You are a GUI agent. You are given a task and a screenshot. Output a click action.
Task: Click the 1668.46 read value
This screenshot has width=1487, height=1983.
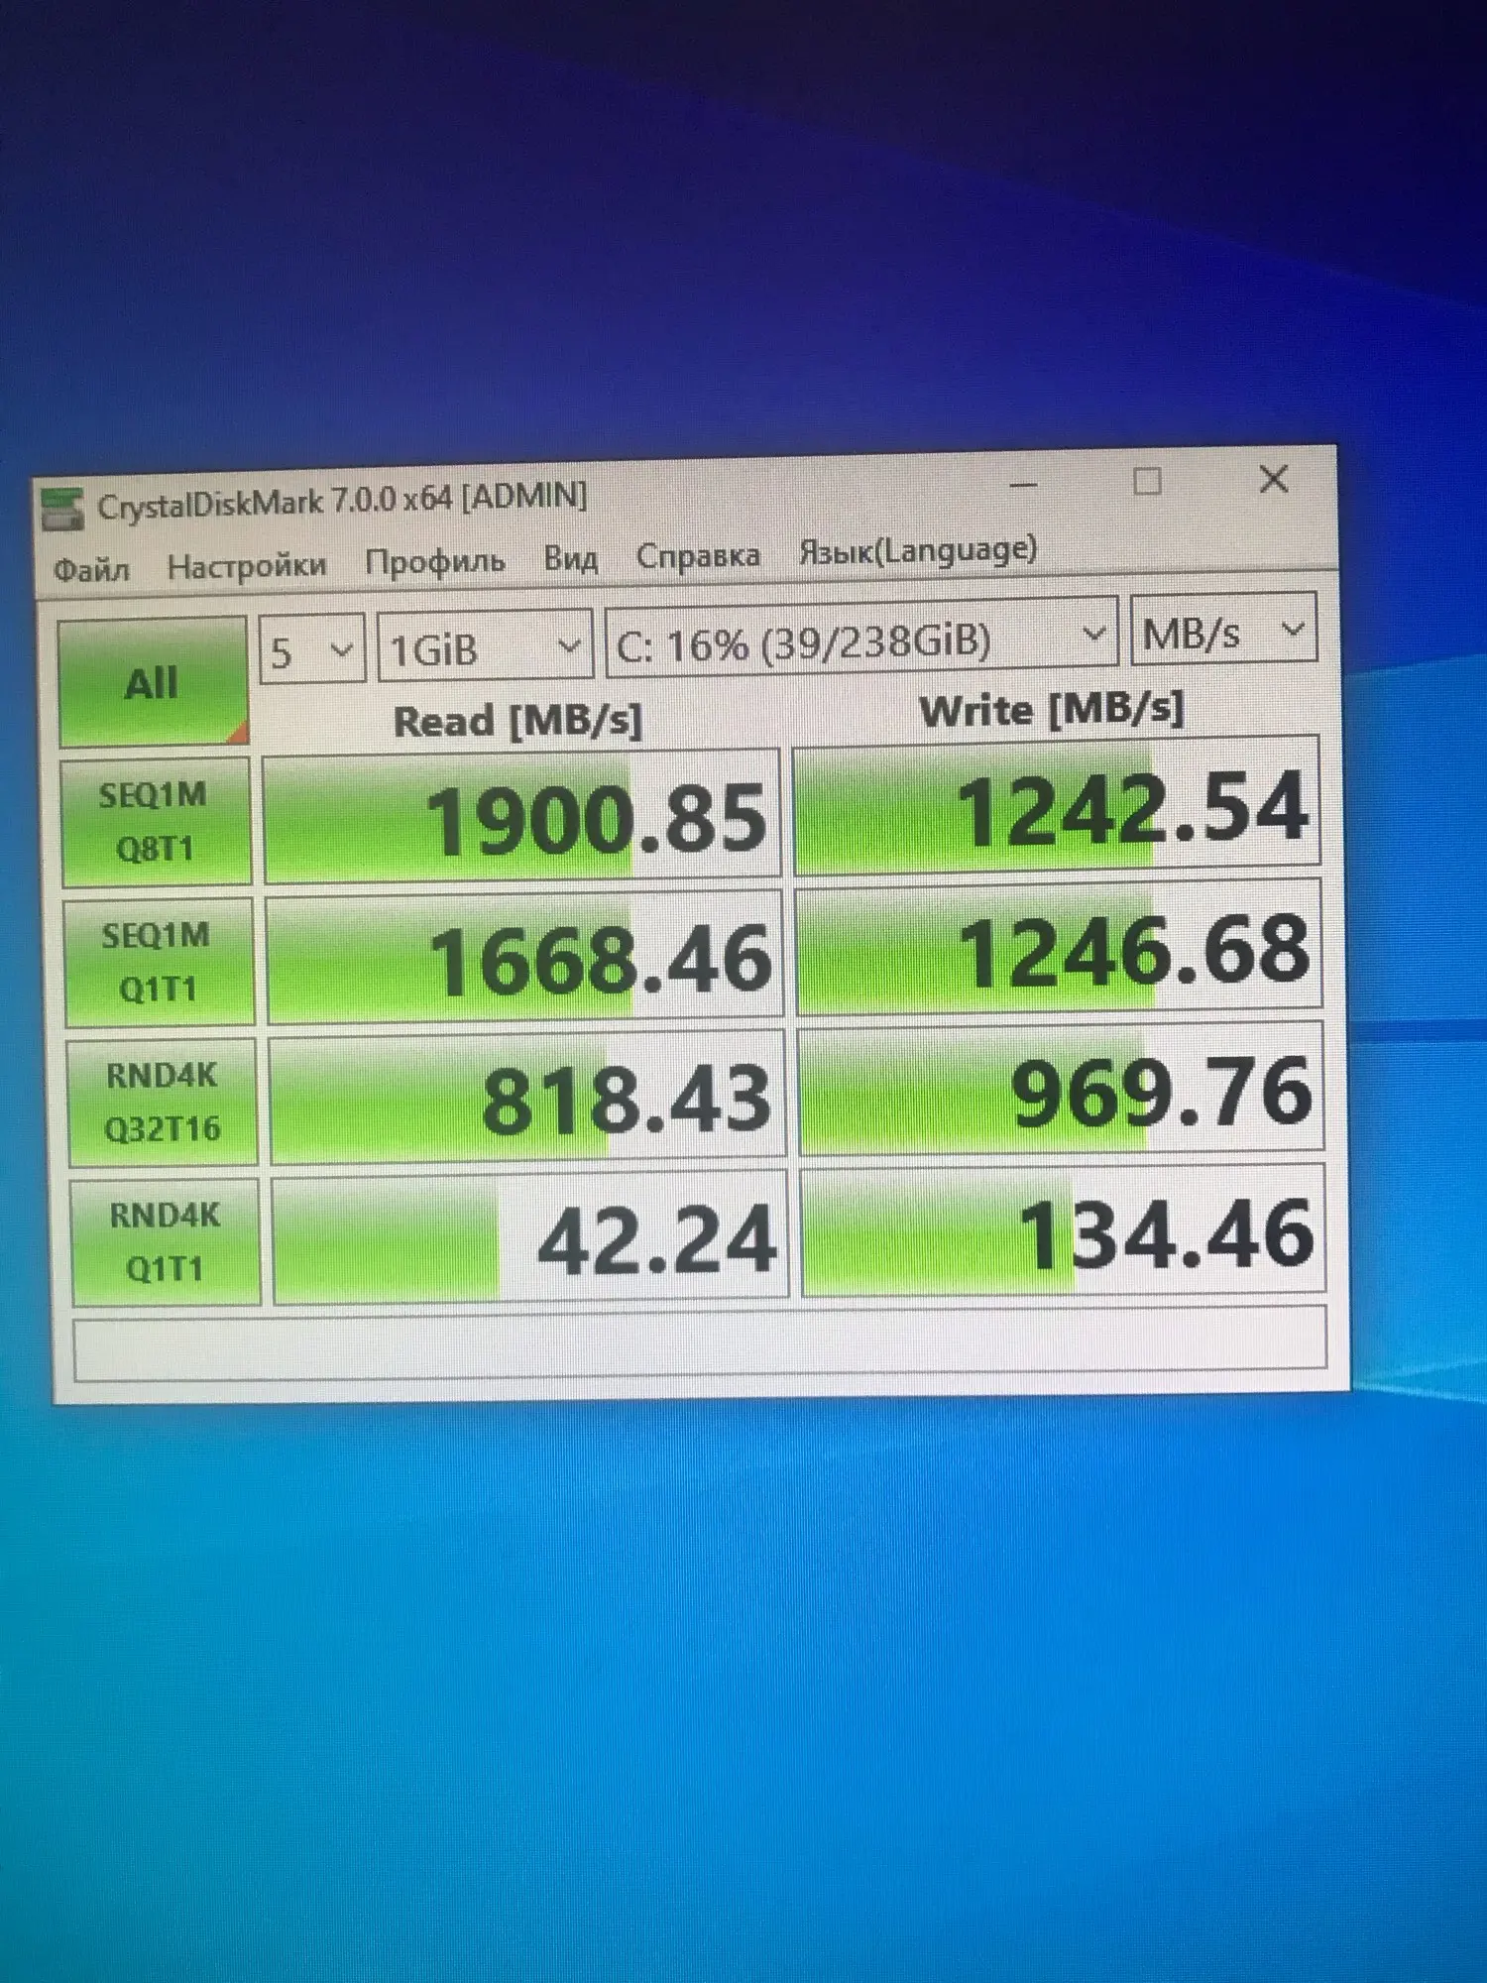coord(525,958)
